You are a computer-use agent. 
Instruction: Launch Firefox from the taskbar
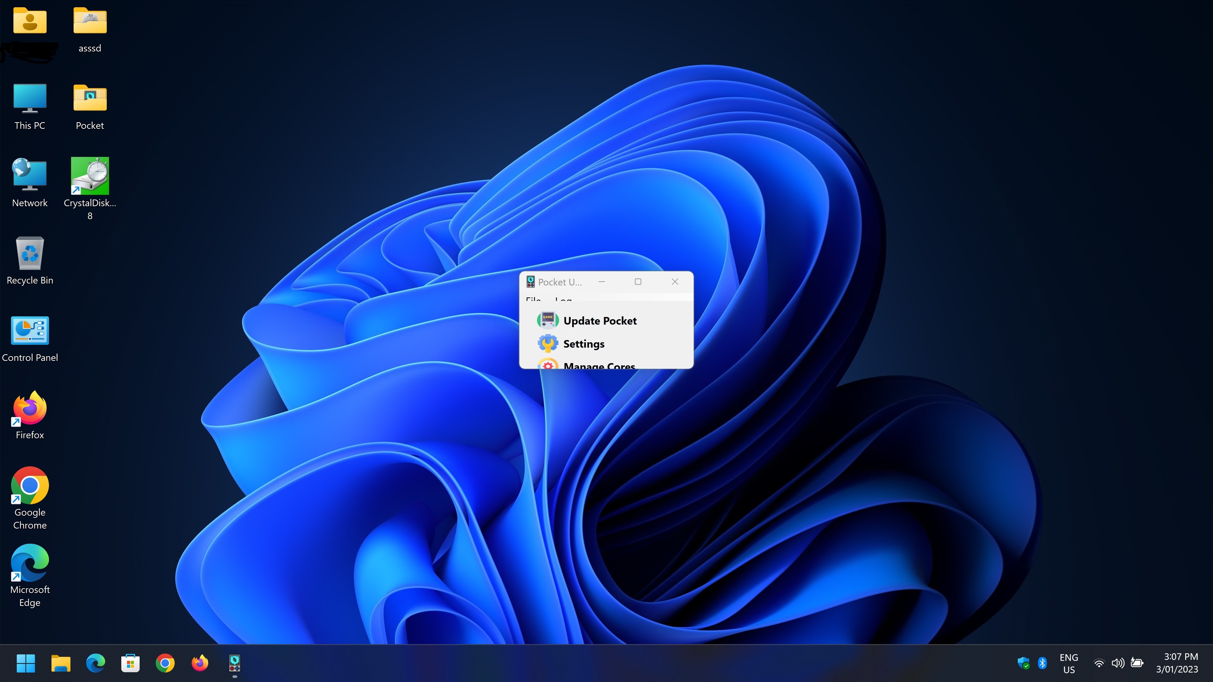(x=199, y=663)
